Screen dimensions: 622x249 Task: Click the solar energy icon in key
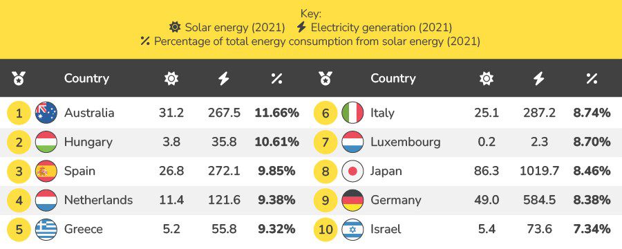[x=175, y=27]
